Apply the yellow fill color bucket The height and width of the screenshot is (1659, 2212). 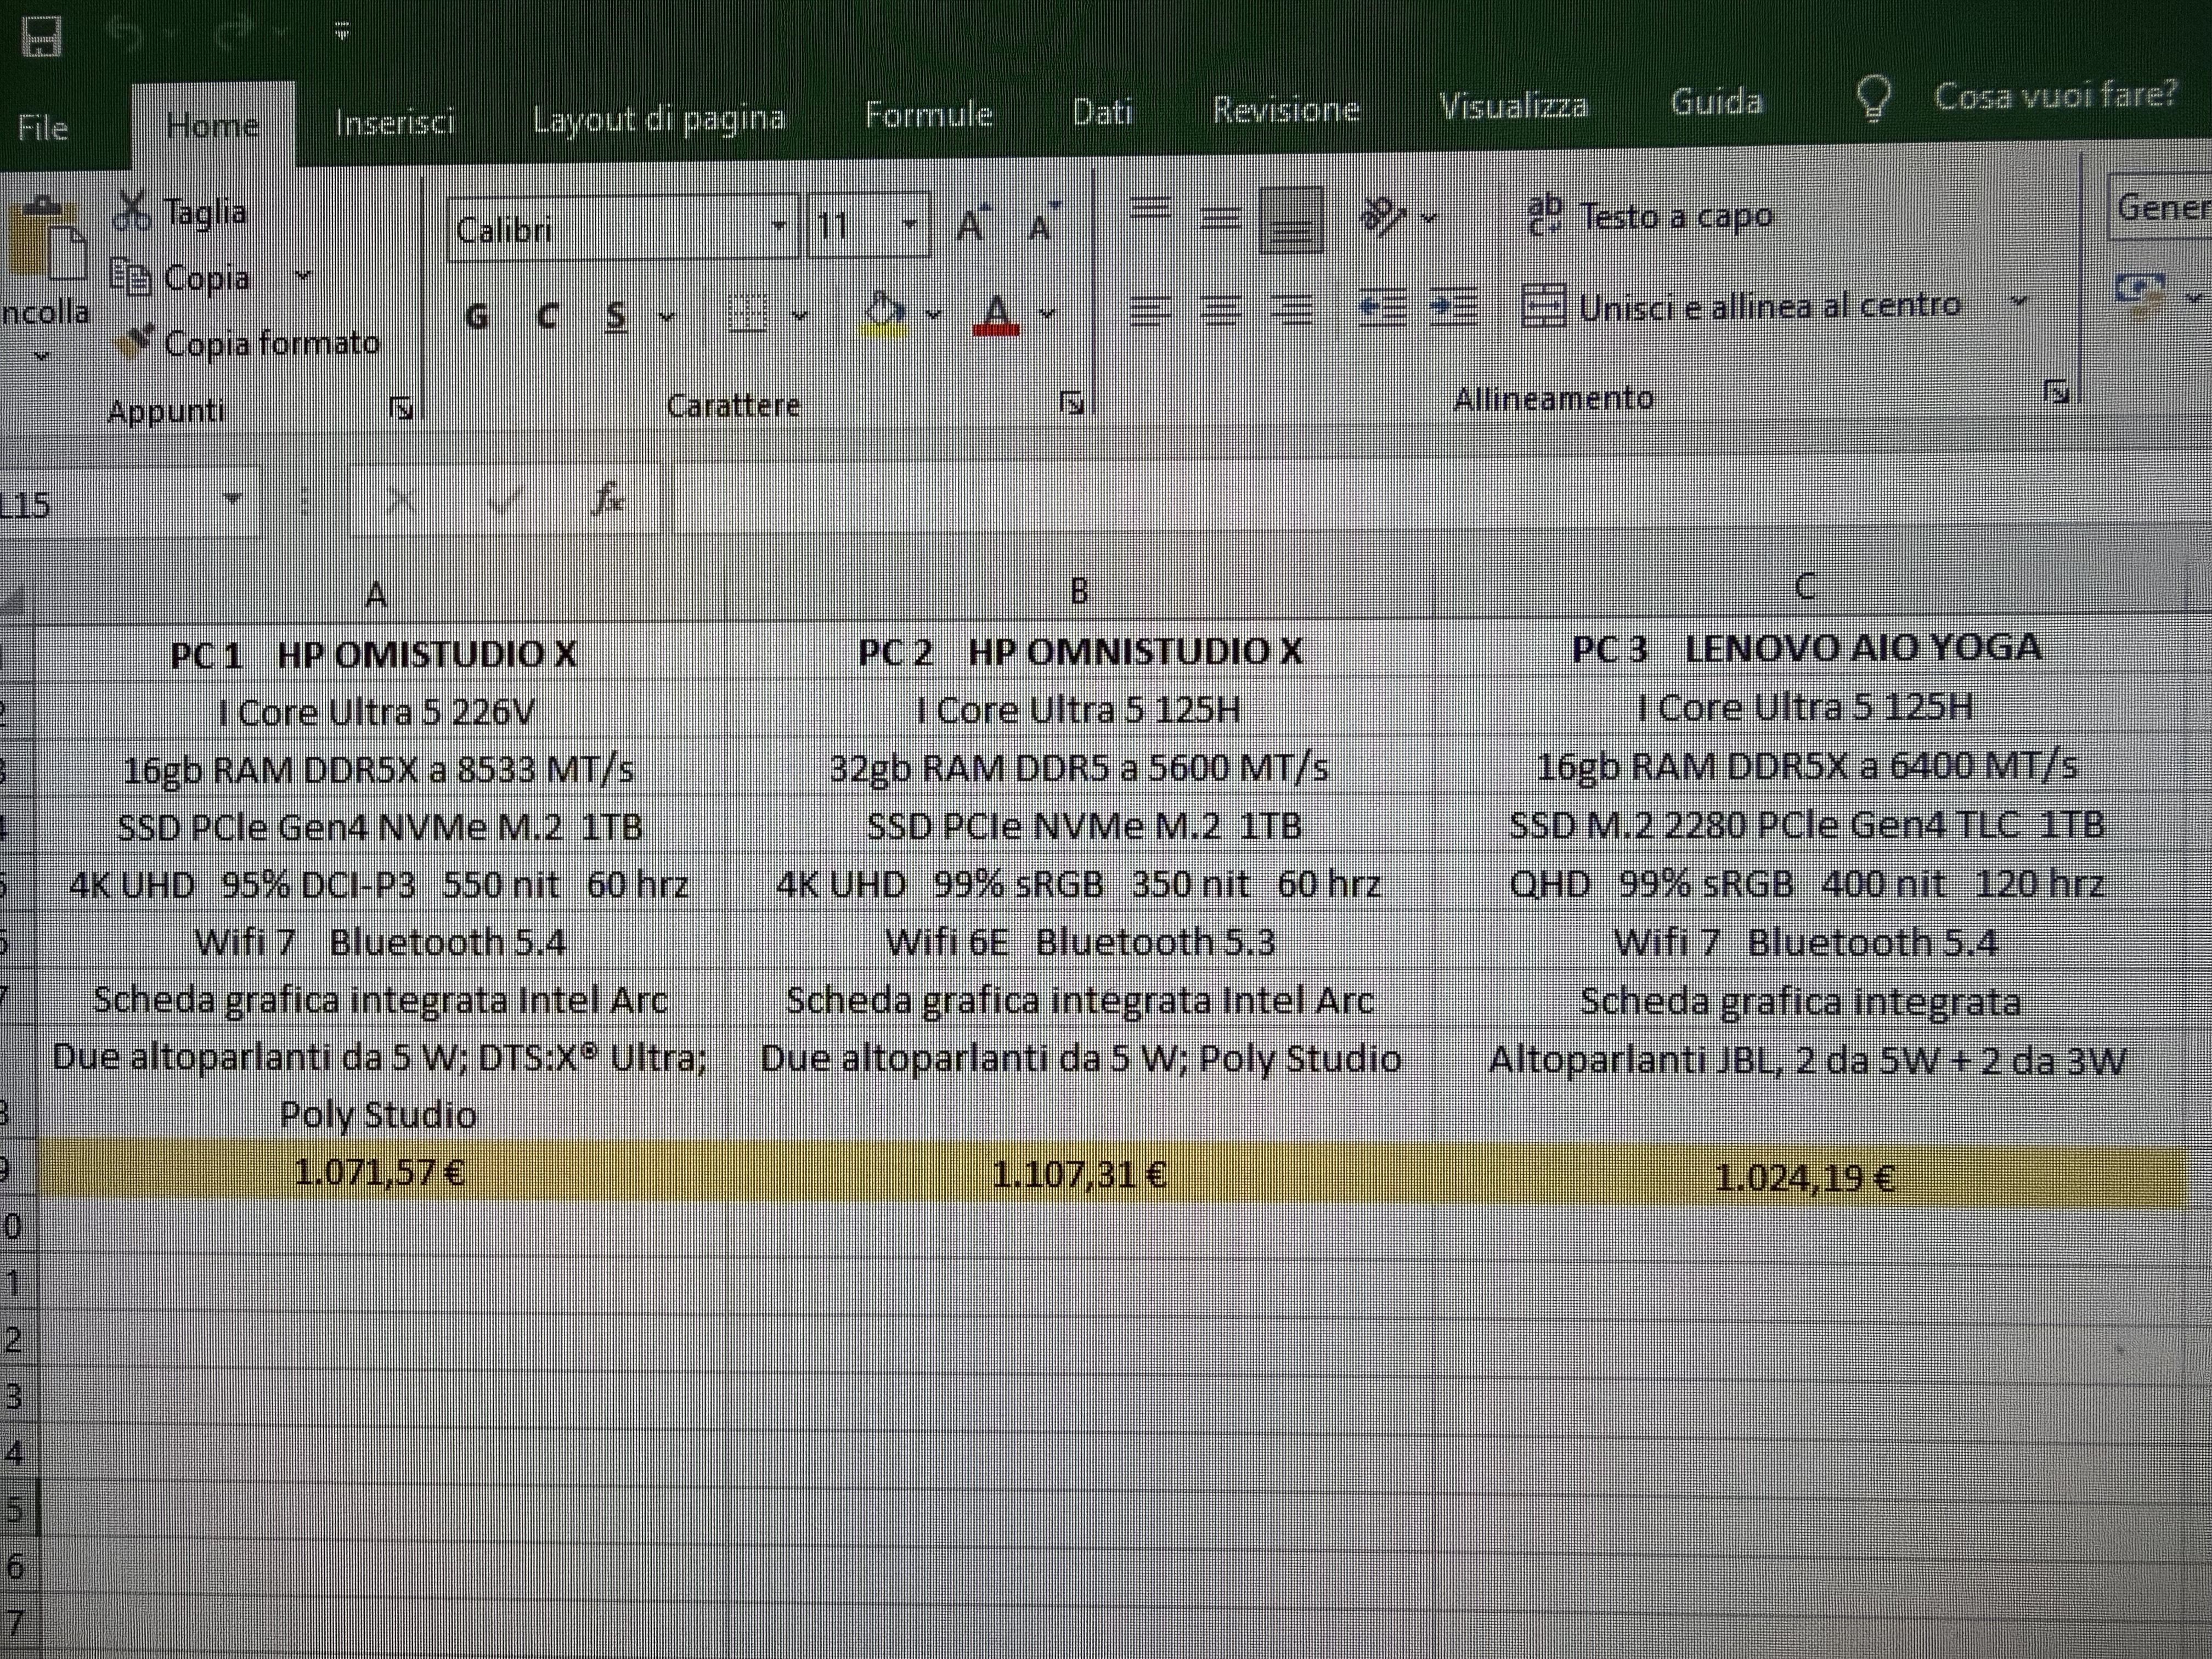pos(884,313)
